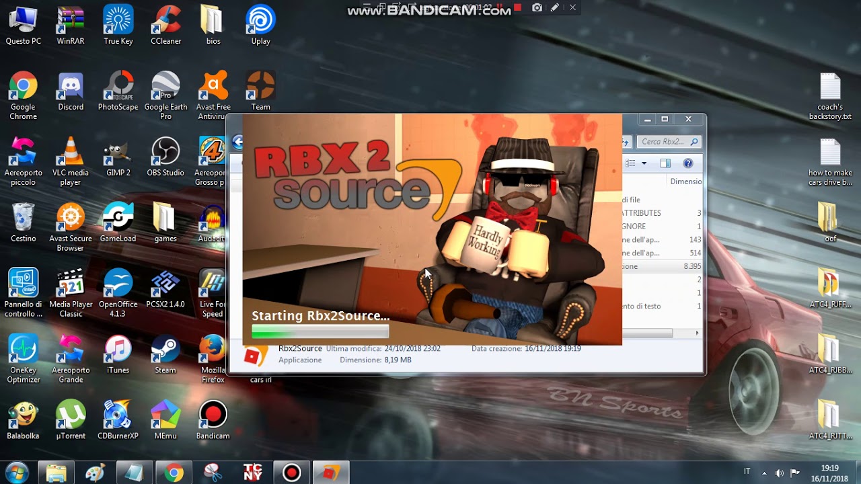Open the ATC4_RJBB desktop folder
This screenshot has height=484, width=861.
coord(830,354)
